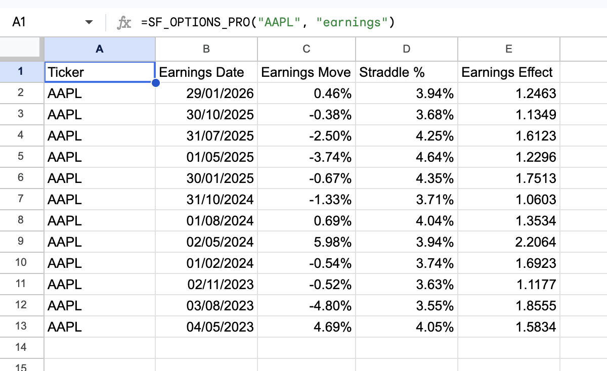The width and height of the screenshot is (607, 371).
Task: Open the Name box dropdown arrow
Action: click(89, 22)
